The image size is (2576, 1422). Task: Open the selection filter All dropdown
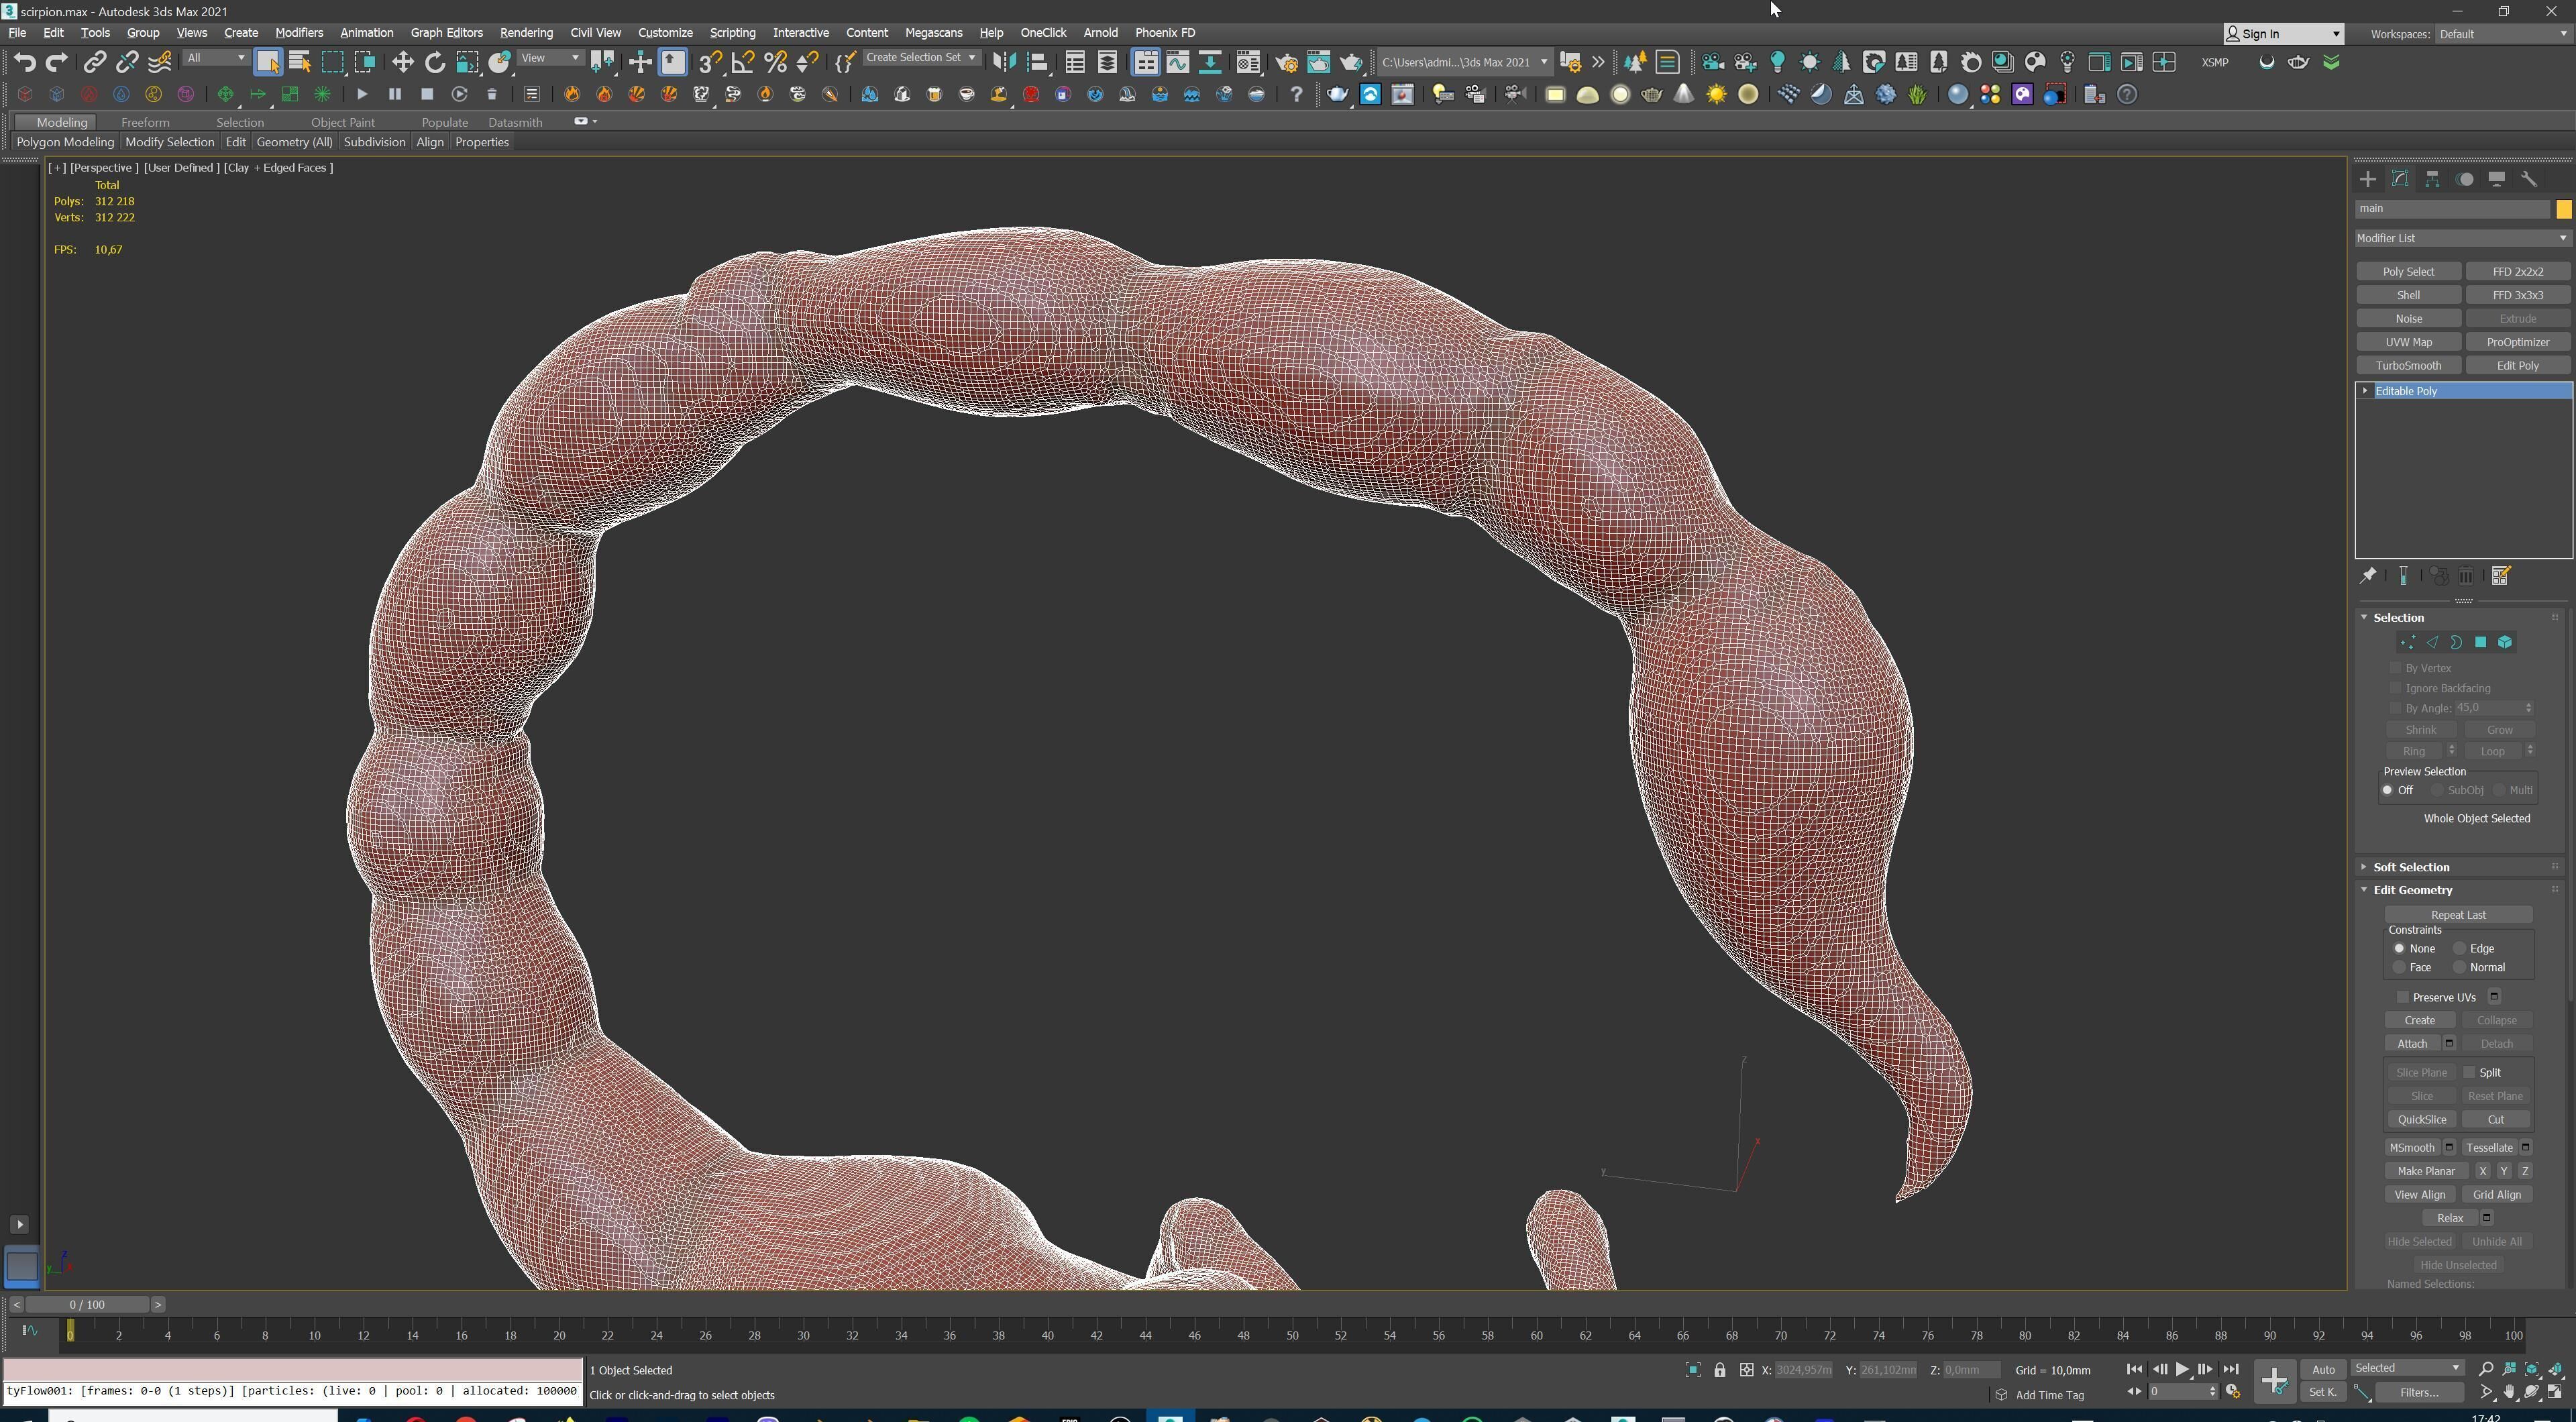tap(216, 58)
